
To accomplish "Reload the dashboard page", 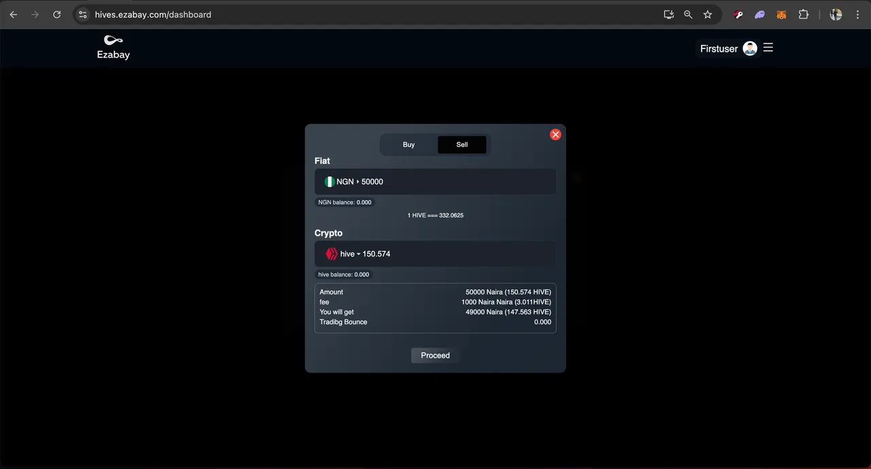I will coord(57,14).
